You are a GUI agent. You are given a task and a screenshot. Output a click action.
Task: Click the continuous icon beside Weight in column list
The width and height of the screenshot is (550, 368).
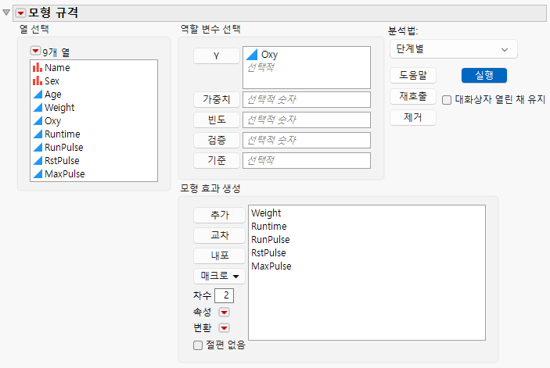tap(38, 108)
